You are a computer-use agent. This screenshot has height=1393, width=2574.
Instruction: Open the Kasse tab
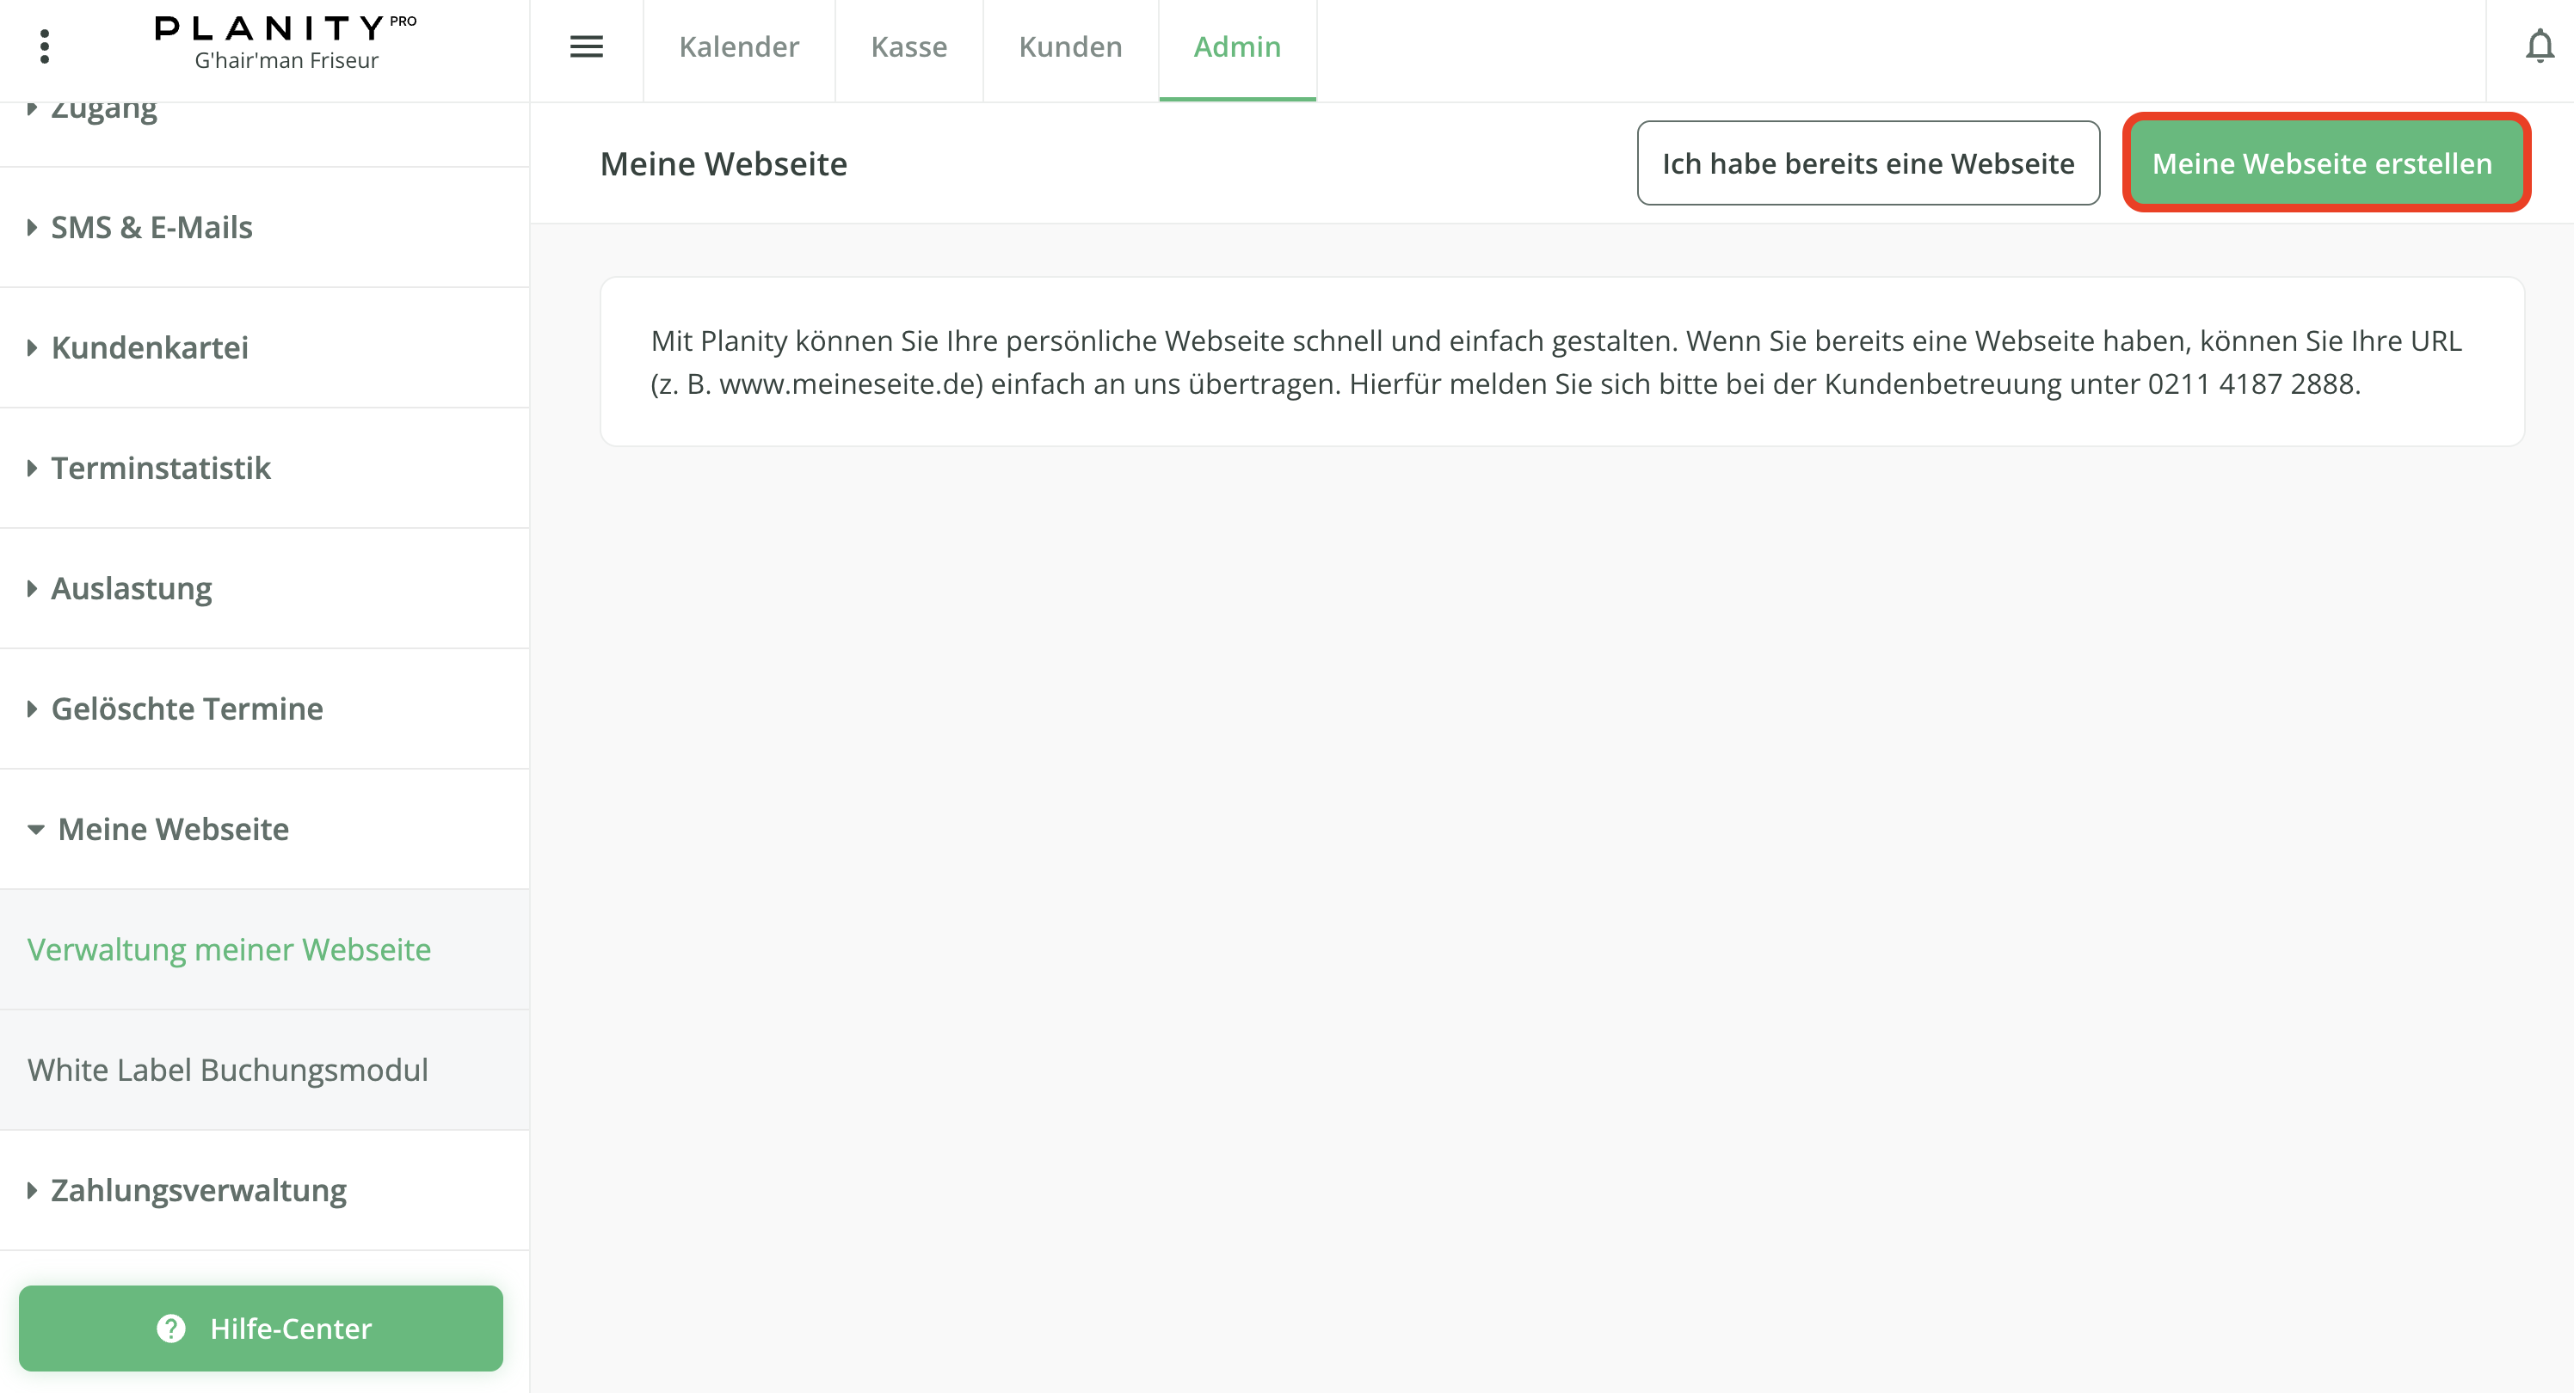pos(908,46)
